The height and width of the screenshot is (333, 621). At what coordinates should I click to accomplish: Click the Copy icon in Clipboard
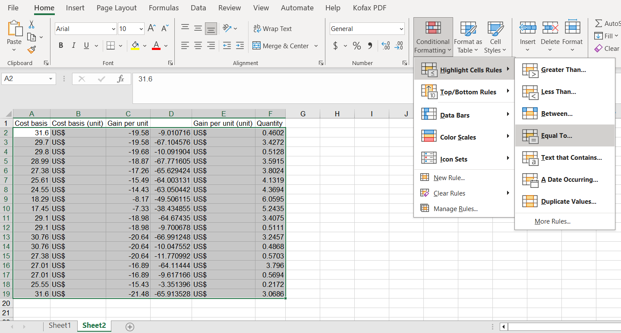(32, 37)
